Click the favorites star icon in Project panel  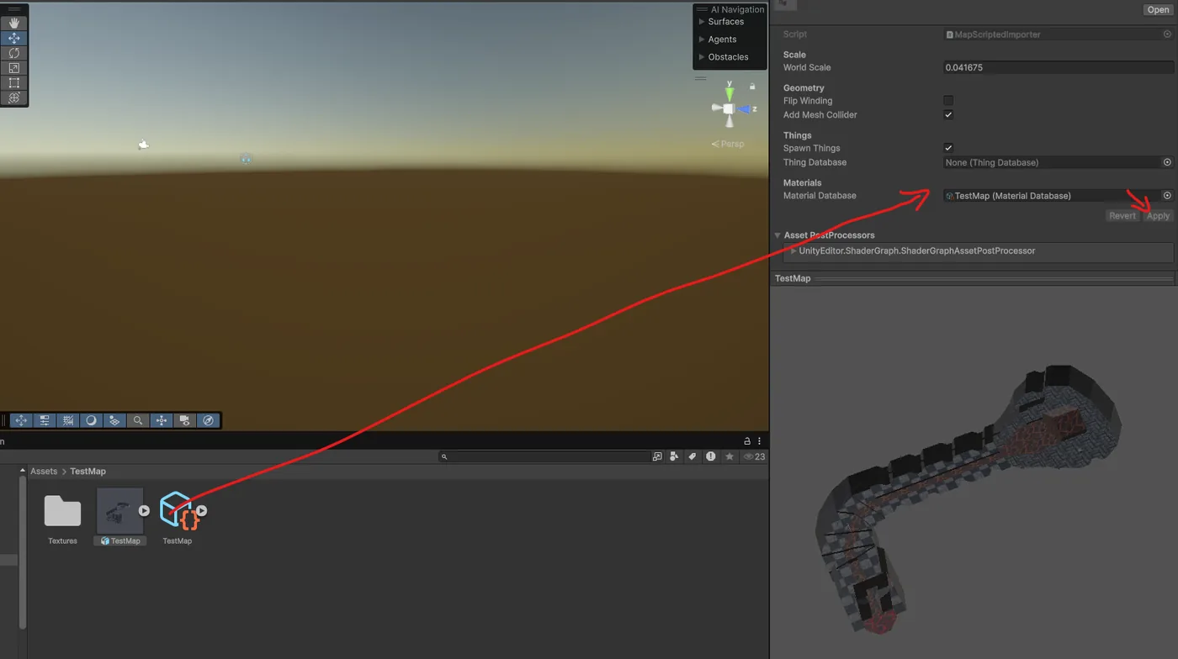[x=730, y=456]
